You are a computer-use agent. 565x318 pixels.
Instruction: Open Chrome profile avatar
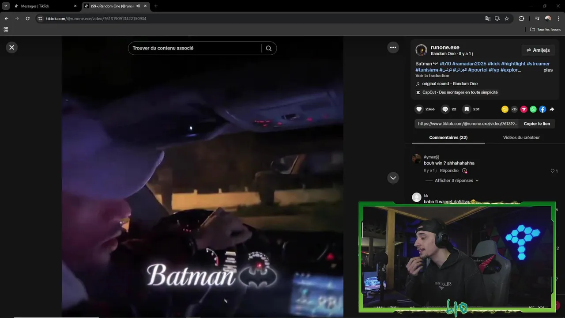point(548,19)
